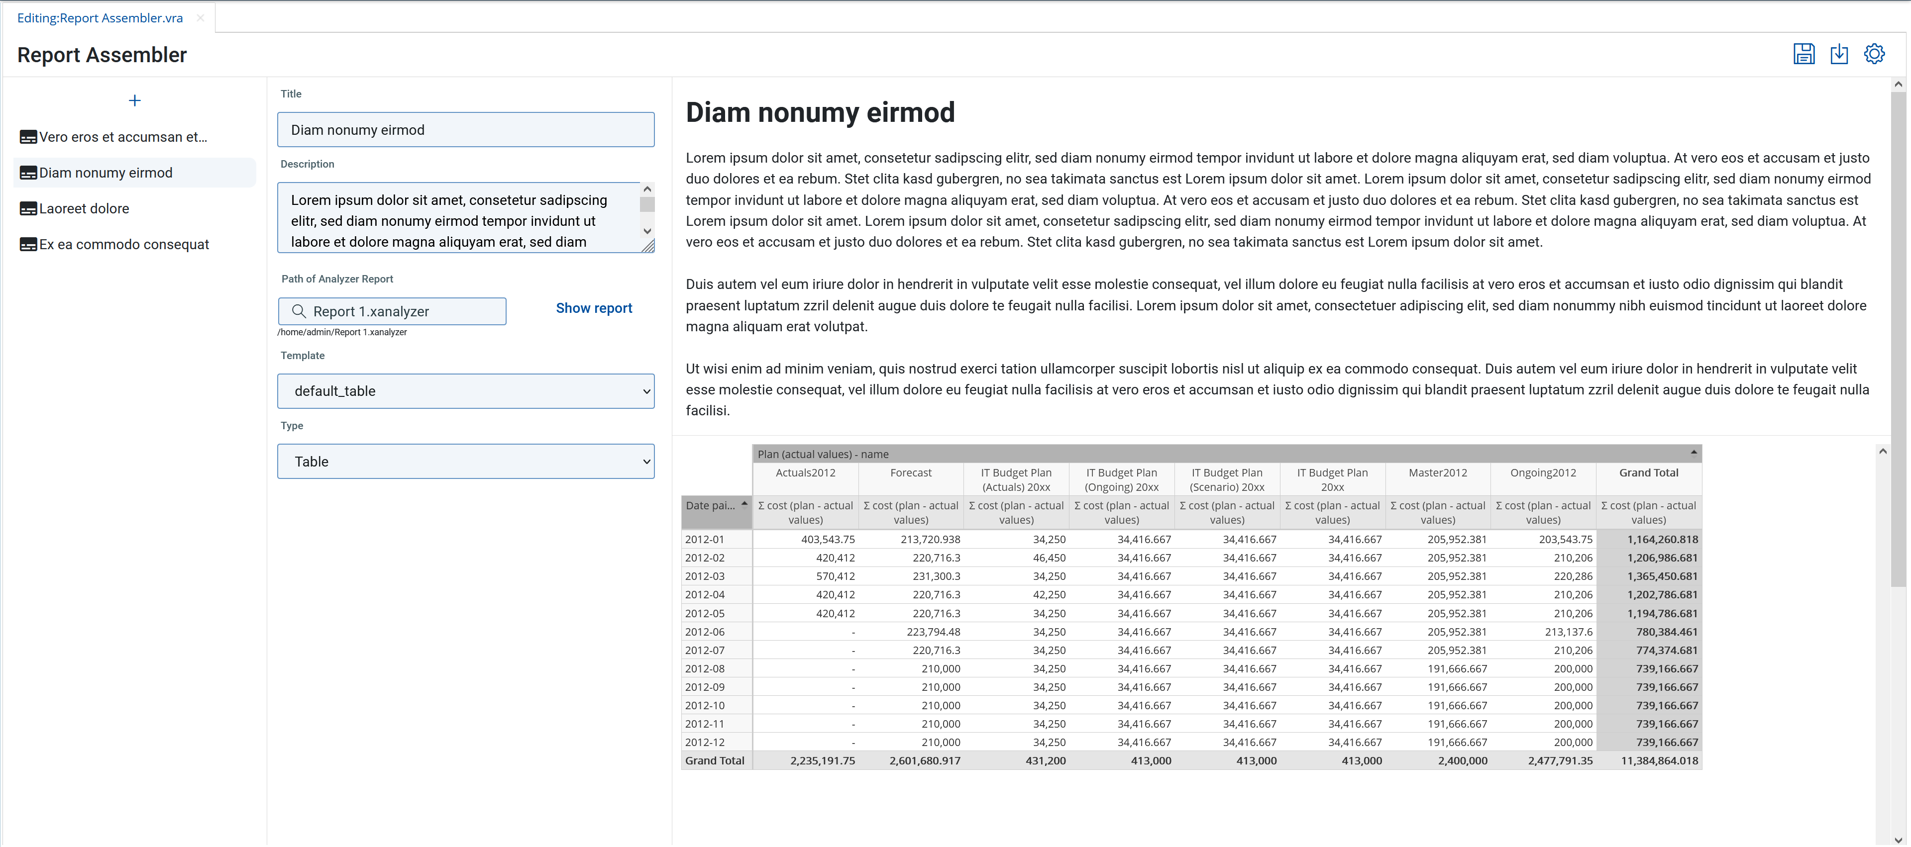Click the Report Assembler page title
The width and height of the screenshot is (1911, 847).
[x=102, y=55]
